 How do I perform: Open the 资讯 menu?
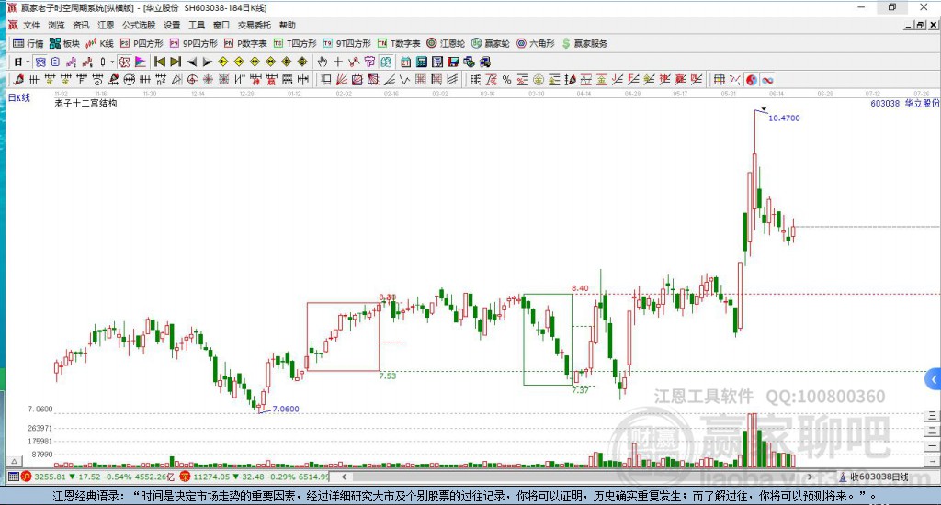click(x=81, y=25)
